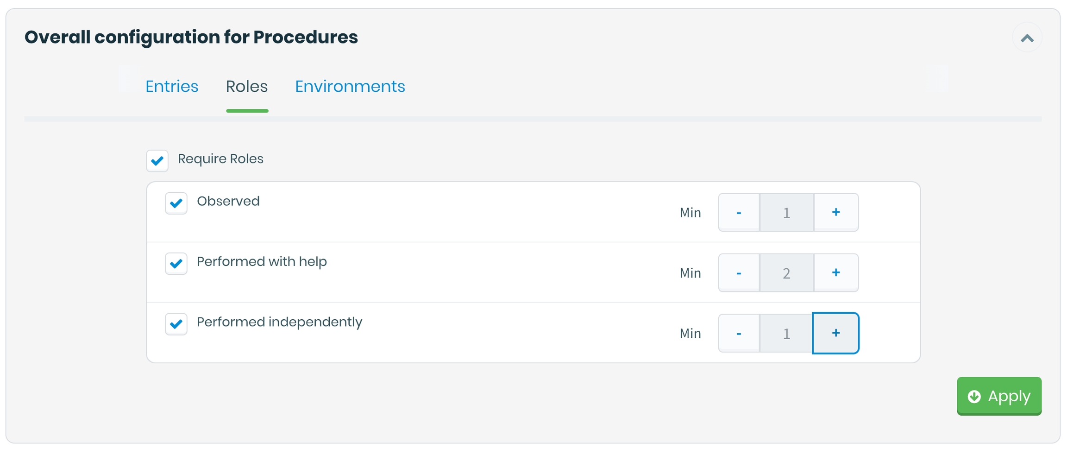The height and width of the screenshot is (449, 1067).
Task: Increase Performed independently minimum
Action: tap(836, 333)
